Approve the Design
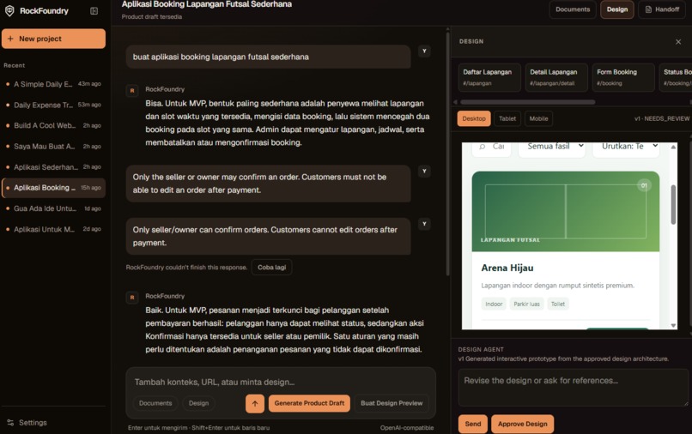The height and width of the screenshot is (434, 692). point(523,424)
